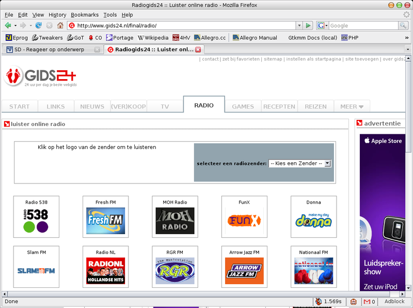The width and height of the screenshot is (413, 308).
Task: Click the sitemap link
Action: [x=273, y=59]
